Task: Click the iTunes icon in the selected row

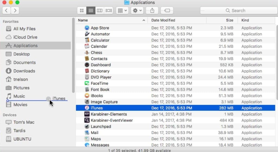Action: [x=87, y=108]
